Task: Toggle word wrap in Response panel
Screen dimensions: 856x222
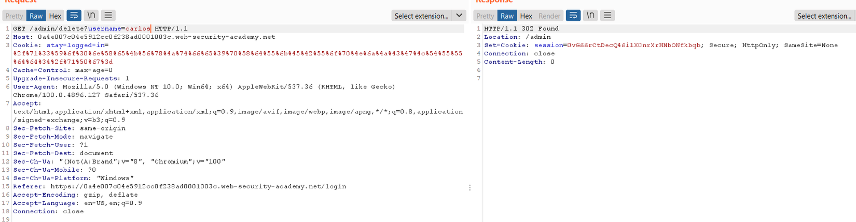Action: (573, 16)
